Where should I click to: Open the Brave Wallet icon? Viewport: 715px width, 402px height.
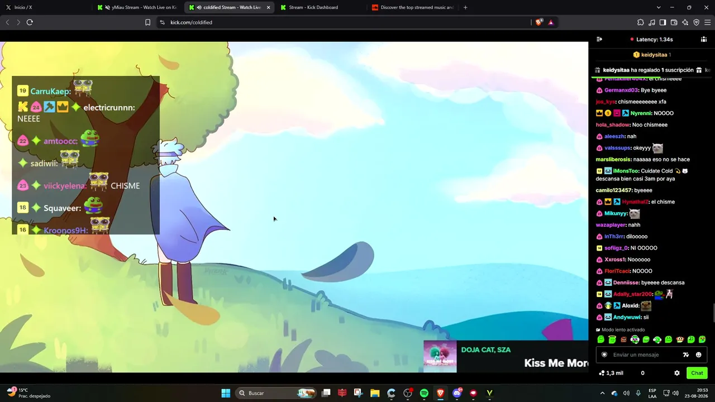pyautogui.click(x=674, y=22)
